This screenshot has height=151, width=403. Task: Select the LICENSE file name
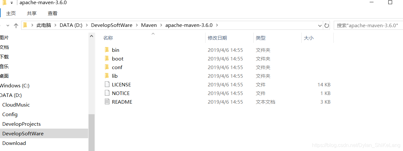click(x=122, y=84)
